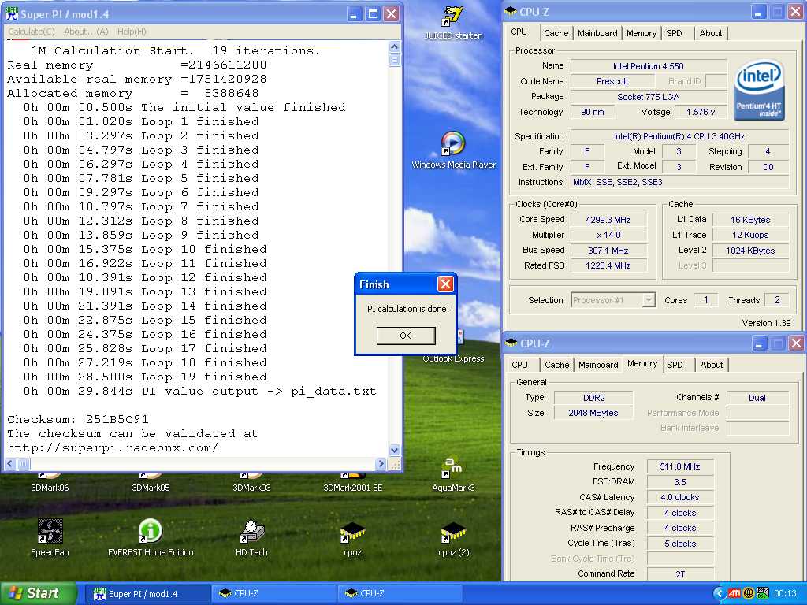Click the Multiplier x 14.0 value
The height and width of the screenshot is (605, 807).
click(608, 235)
